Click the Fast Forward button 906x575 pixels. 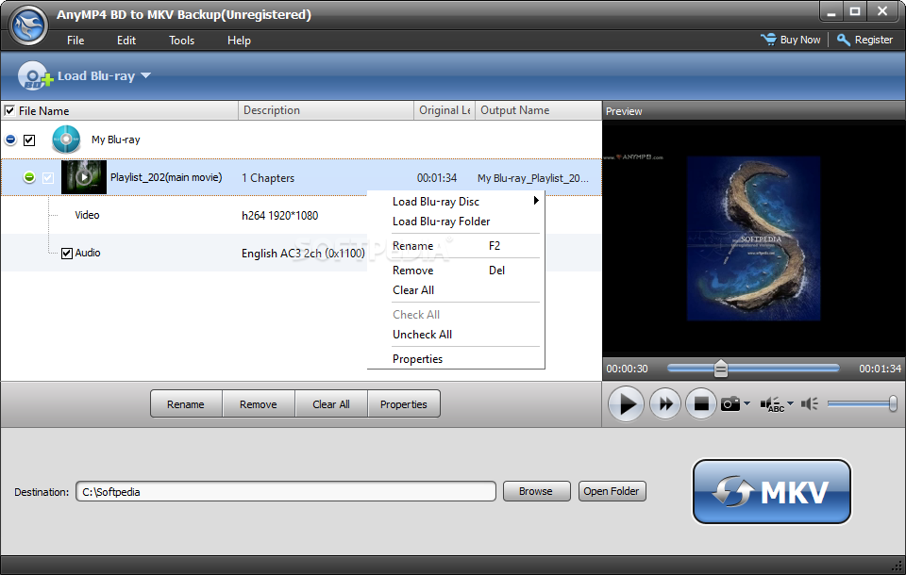point(665,403)
